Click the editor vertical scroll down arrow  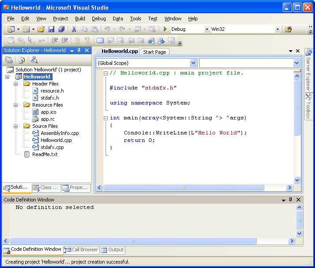(297, 180)
